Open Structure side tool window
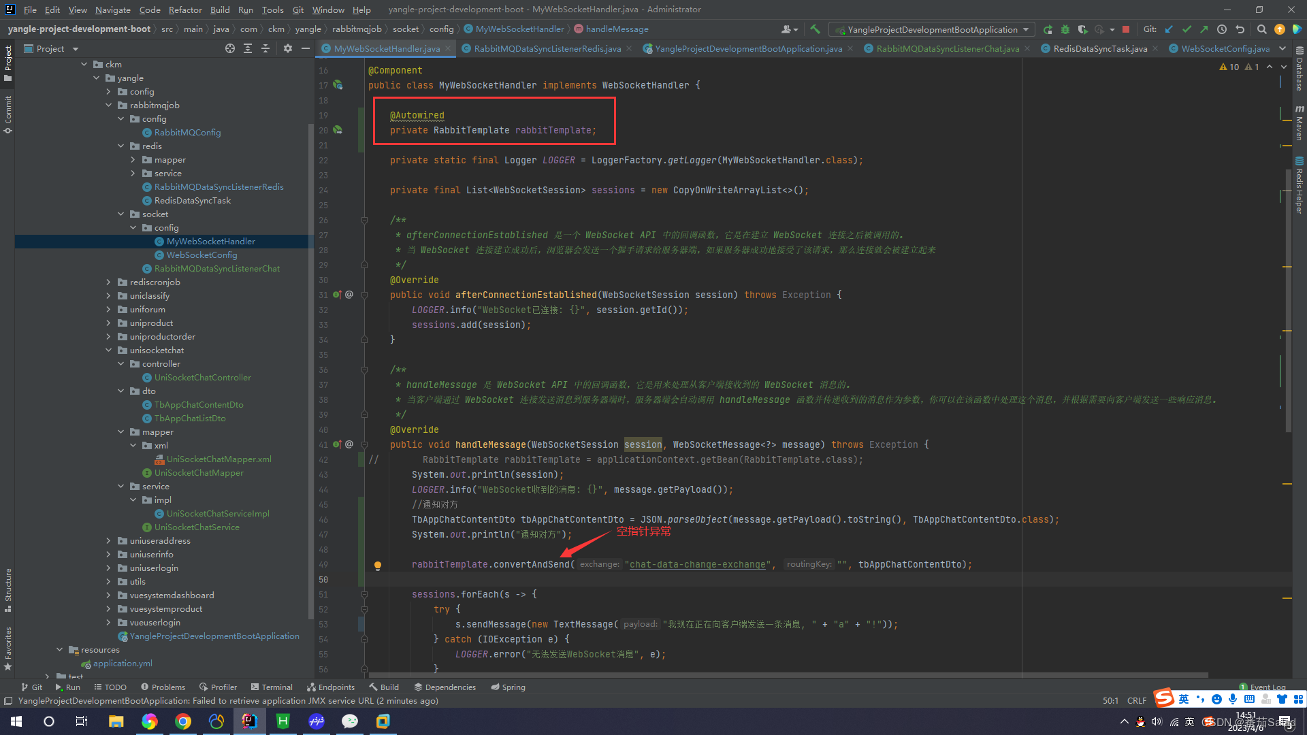This screenshot has height=735, width=1307. tap(7, 590)
